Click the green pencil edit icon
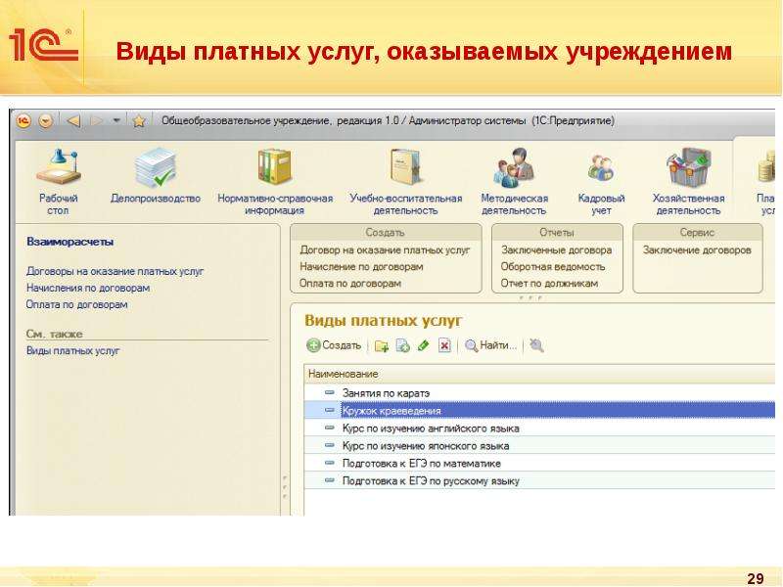 pyautogui.click(x=424, y=345)
